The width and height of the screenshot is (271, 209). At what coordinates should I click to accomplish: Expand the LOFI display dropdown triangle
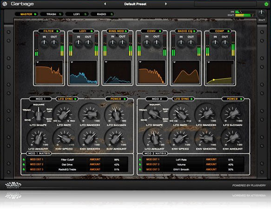(x=72, y=62)
